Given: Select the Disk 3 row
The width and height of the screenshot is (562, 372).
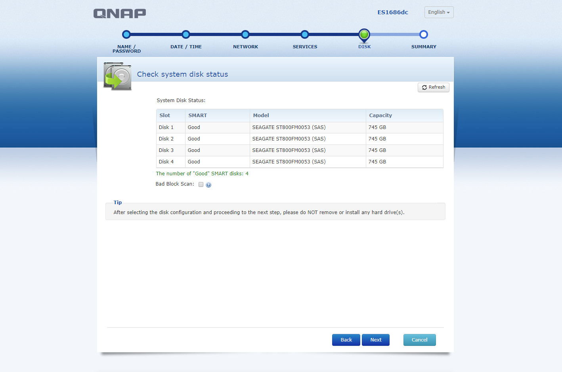Looking at the screenshot, I should [299, 150].
